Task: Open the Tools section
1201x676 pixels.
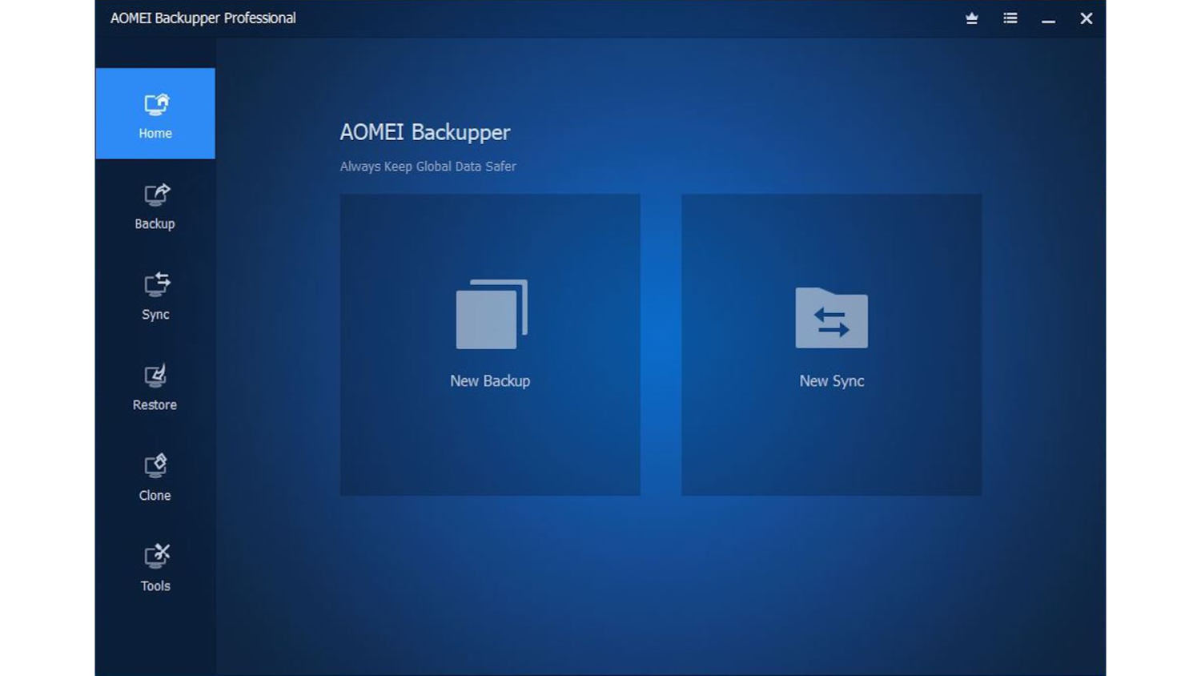Action: pos(155,568)
